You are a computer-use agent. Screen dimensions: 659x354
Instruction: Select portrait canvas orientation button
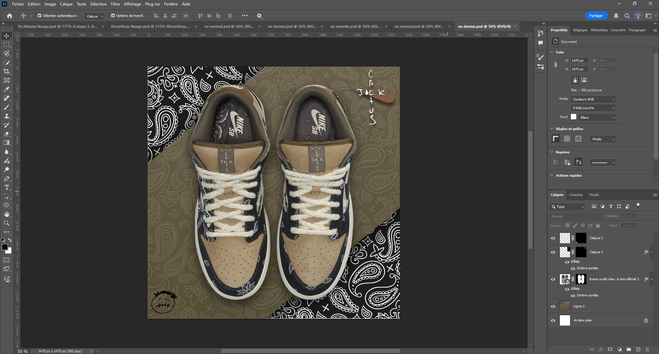575,80
